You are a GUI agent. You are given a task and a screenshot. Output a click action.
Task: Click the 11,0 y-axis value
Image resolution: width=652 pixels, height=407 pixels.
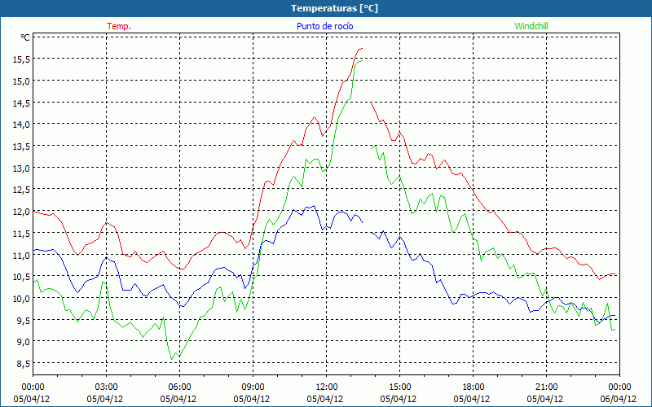[21, 255]
